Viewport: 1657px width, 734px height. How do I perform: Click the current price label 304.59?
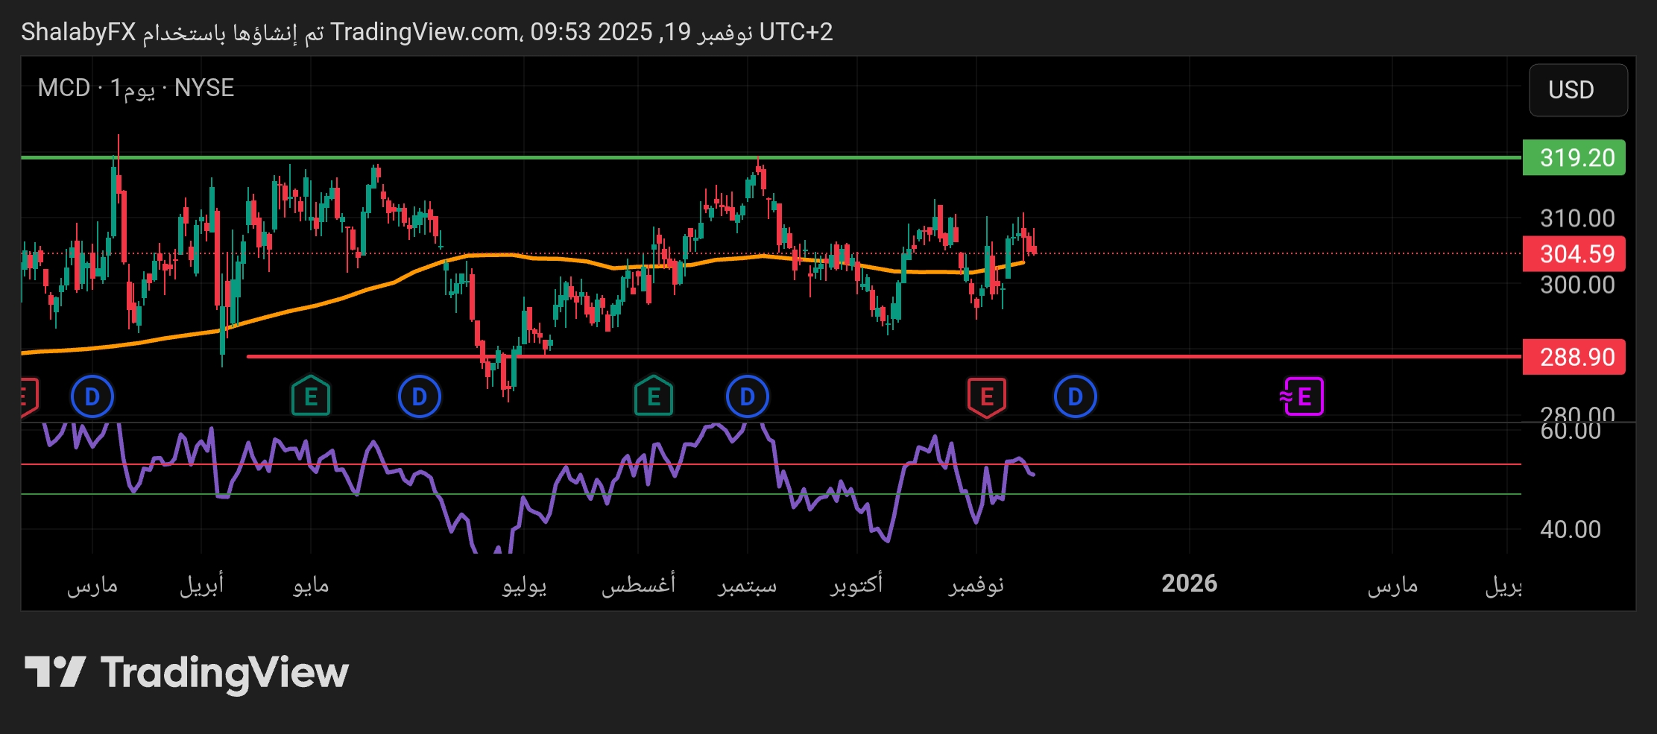click(1574, 254)
